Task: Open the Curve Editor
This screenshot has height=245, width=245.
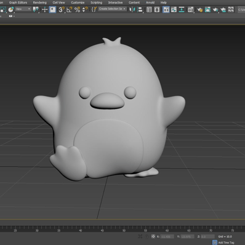Action: [x=174, y=9]
